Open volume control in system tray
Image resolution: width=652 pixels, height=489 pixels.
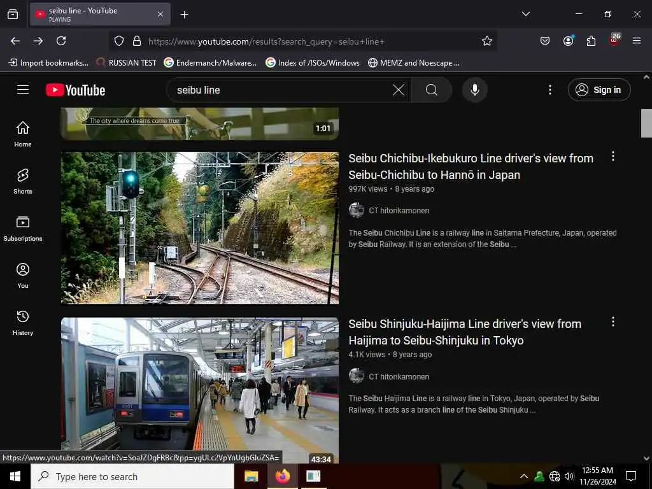(x=569, y=476)
